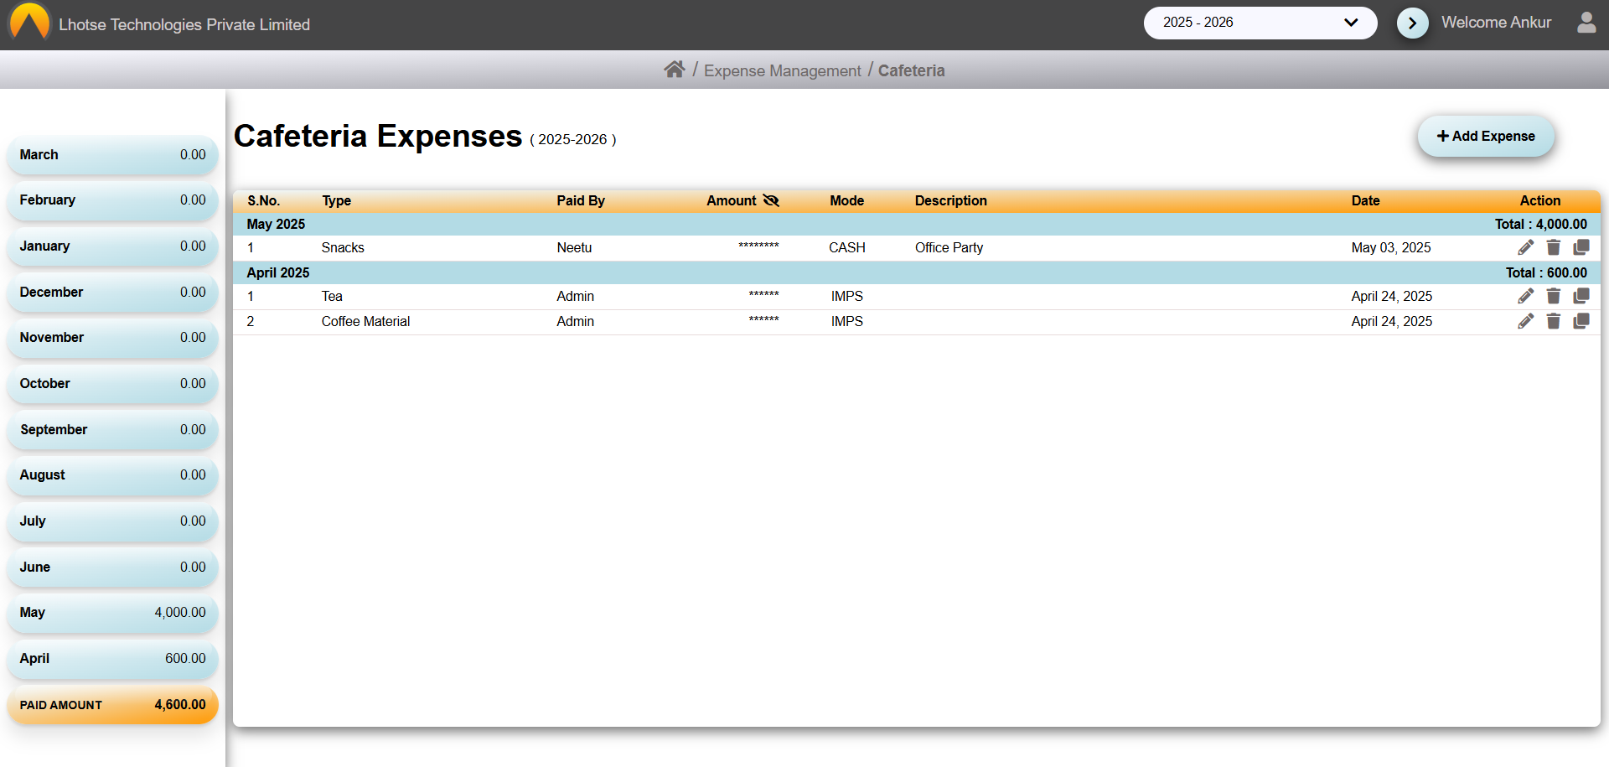
Task: Click the Office Party description
Action: 949,248
